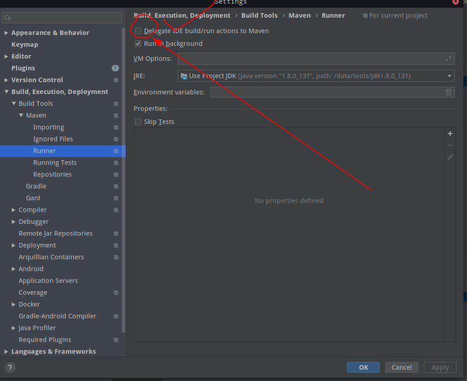The width and height of the screenshot is (467, 381).
Task: Collapse the Maven tree node
Action: coord(21,115)
